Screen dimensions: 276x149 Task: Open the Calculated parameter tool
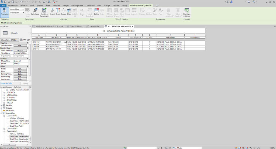(35, 12)
